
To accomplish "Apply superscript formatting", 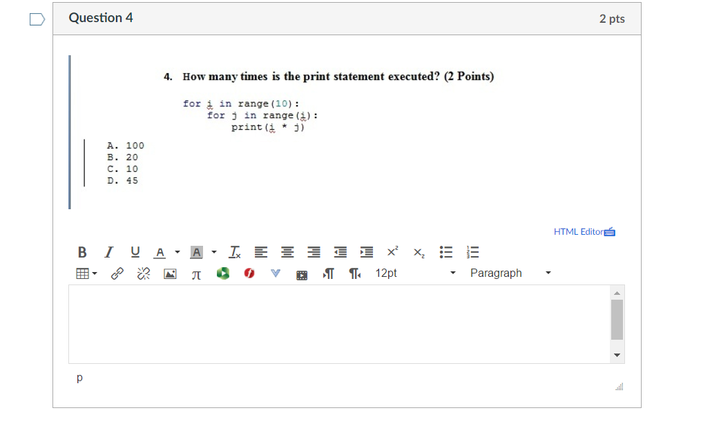I will click(392, 252).
